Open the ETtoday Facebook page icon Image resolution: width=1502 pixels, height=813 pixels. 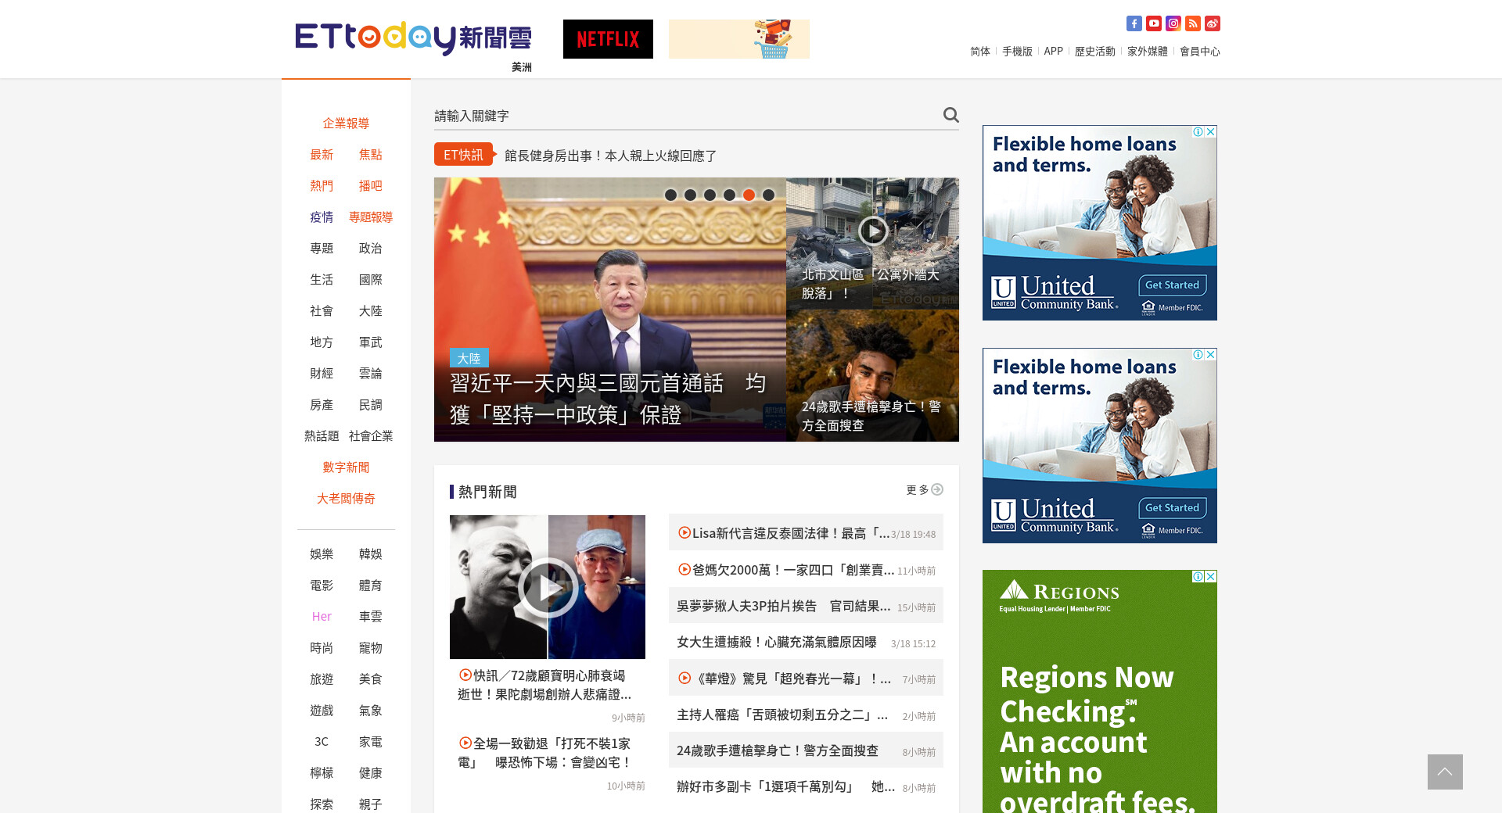click(x=1134, y=23)
